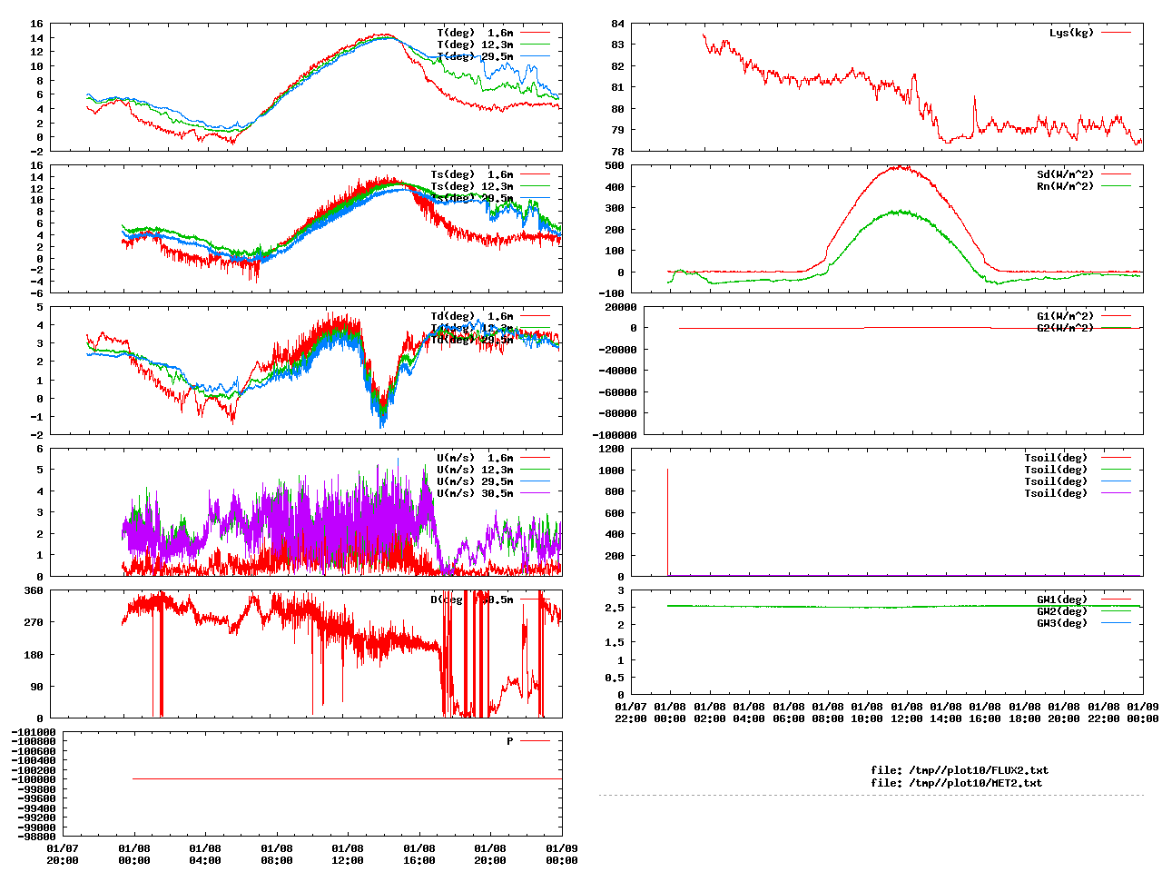Click the 'Sd(W/m^2)' legend entry
1162x872 pixels.
coord(1066,174)
